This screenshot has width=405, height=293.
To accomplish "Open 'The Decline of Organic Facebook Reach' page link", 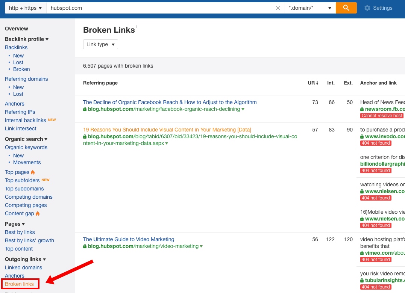I will [170, 102].
